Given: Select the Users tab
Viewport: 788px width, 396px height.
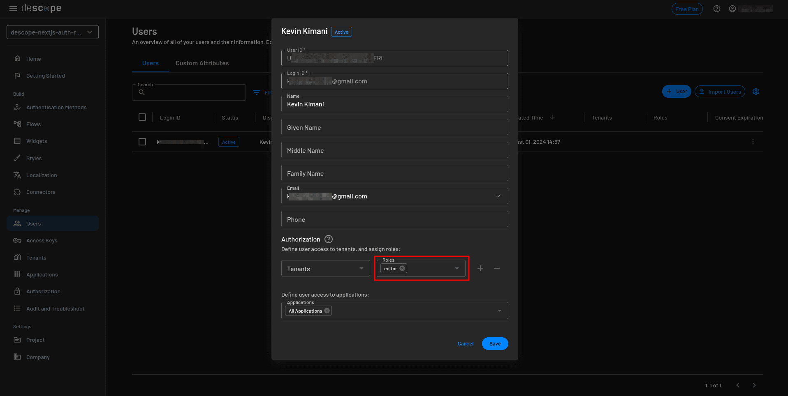Looking at the screenshot, I should pyautogui.click(x=150, y=63).
